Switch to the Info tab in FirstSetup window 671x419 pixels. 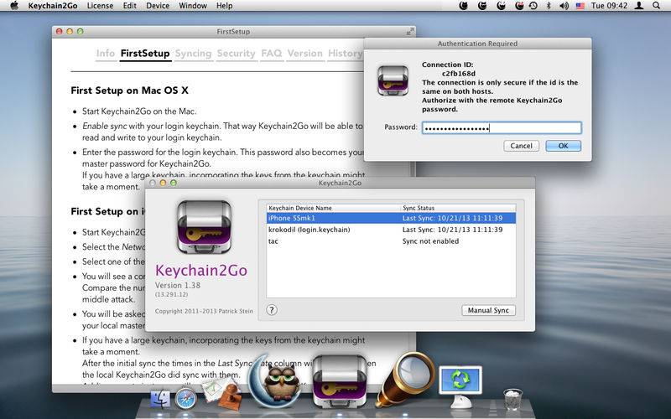click(106, 54)
